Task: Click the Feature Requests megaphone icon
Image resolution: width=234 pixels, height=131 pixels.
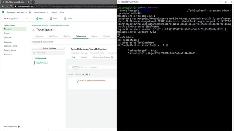Action: click(x=19, y=127)
